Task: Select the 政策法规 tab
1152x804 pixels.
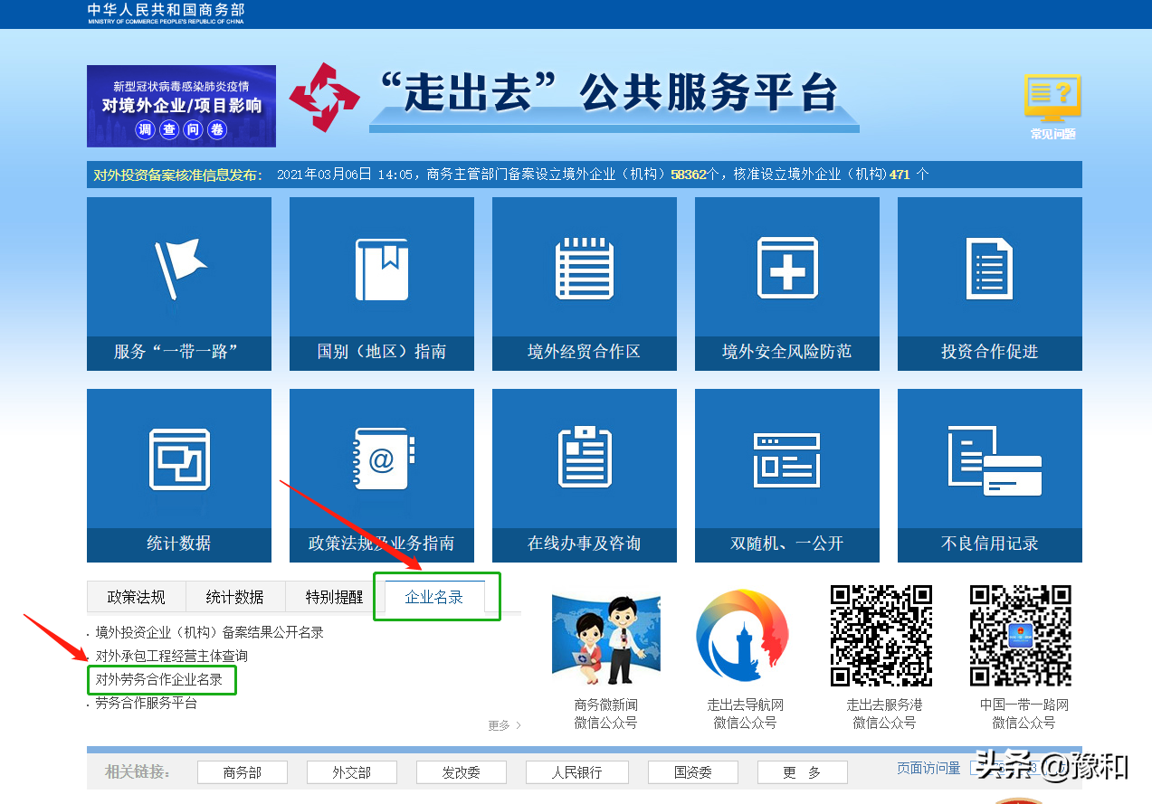Action: point(136,596)
